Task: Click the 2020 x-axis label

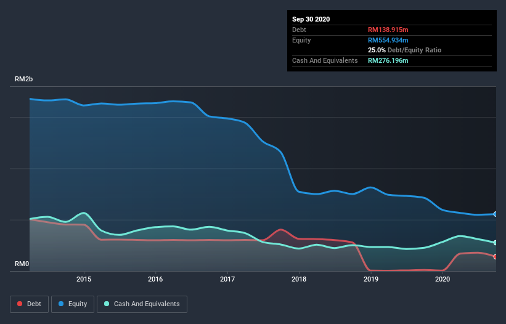Action: tap(443, 279)
